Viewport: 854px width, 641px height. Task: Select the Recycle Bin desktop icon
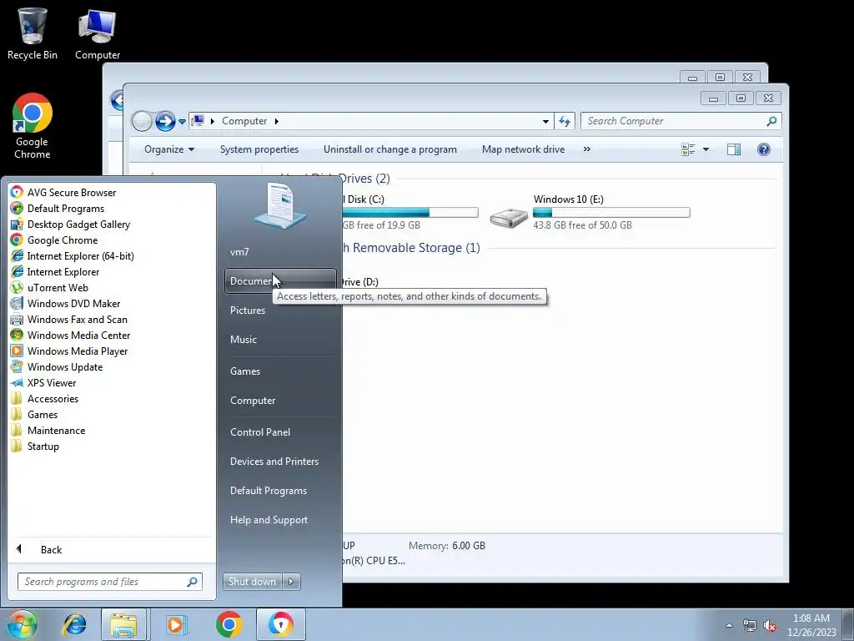[33, 33]
